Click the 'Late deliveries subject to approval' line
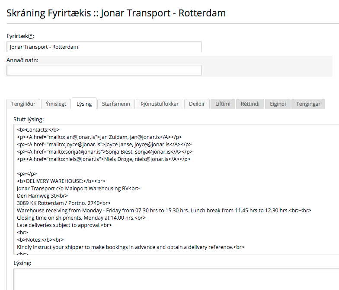 pyautogui.click(x=64, y=225)
